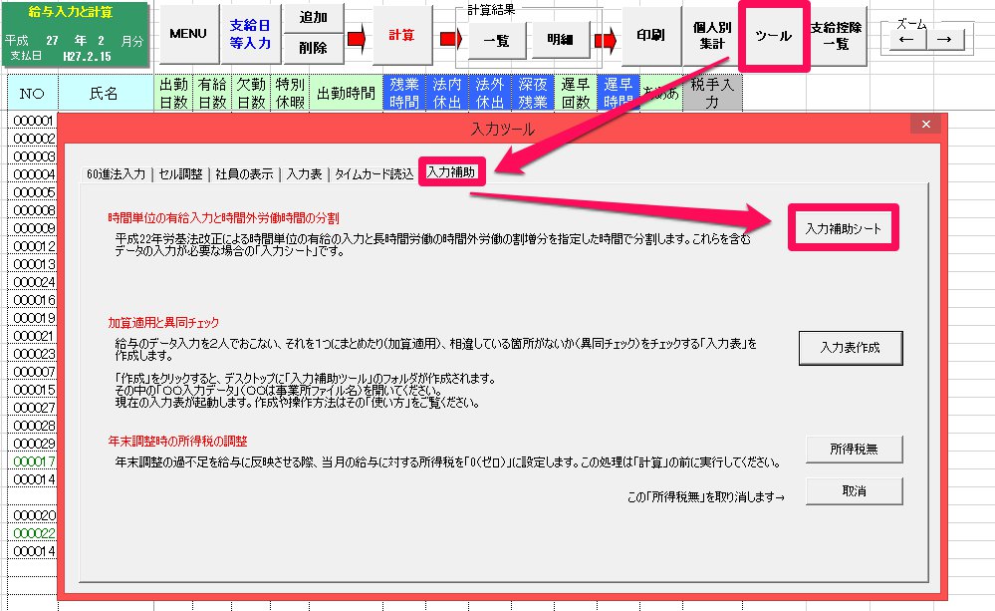Screen dimensions: 995x611
Task: Select employee row 000023
Action: click(x=33, y=354)
